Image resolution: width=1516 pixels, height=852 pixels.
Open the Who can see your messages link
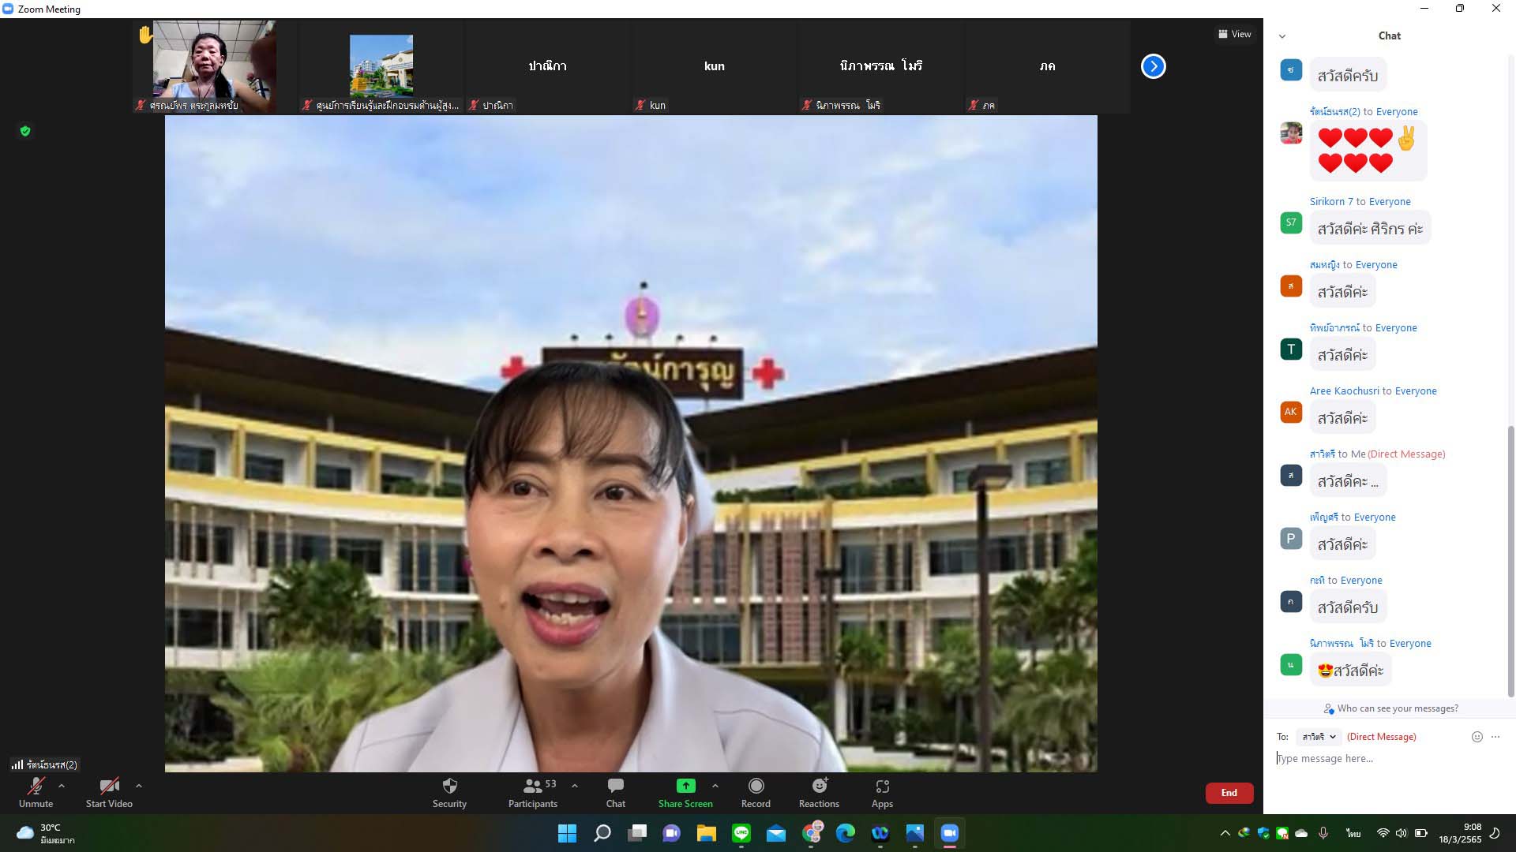click(x=1390, y=708)
